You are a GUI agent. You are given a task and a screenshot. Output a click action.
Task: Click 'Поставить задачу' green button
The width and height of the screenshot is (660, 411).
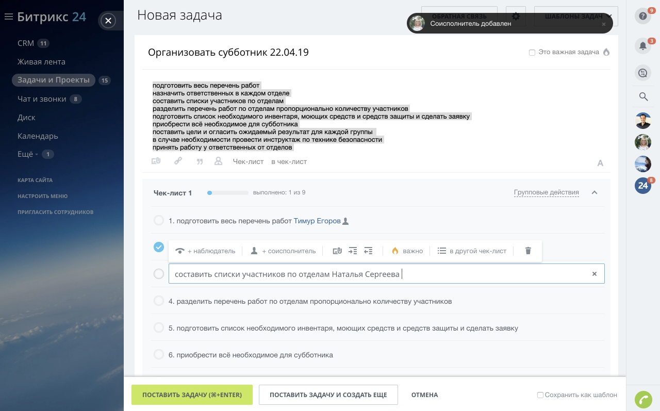click(192, 395)
